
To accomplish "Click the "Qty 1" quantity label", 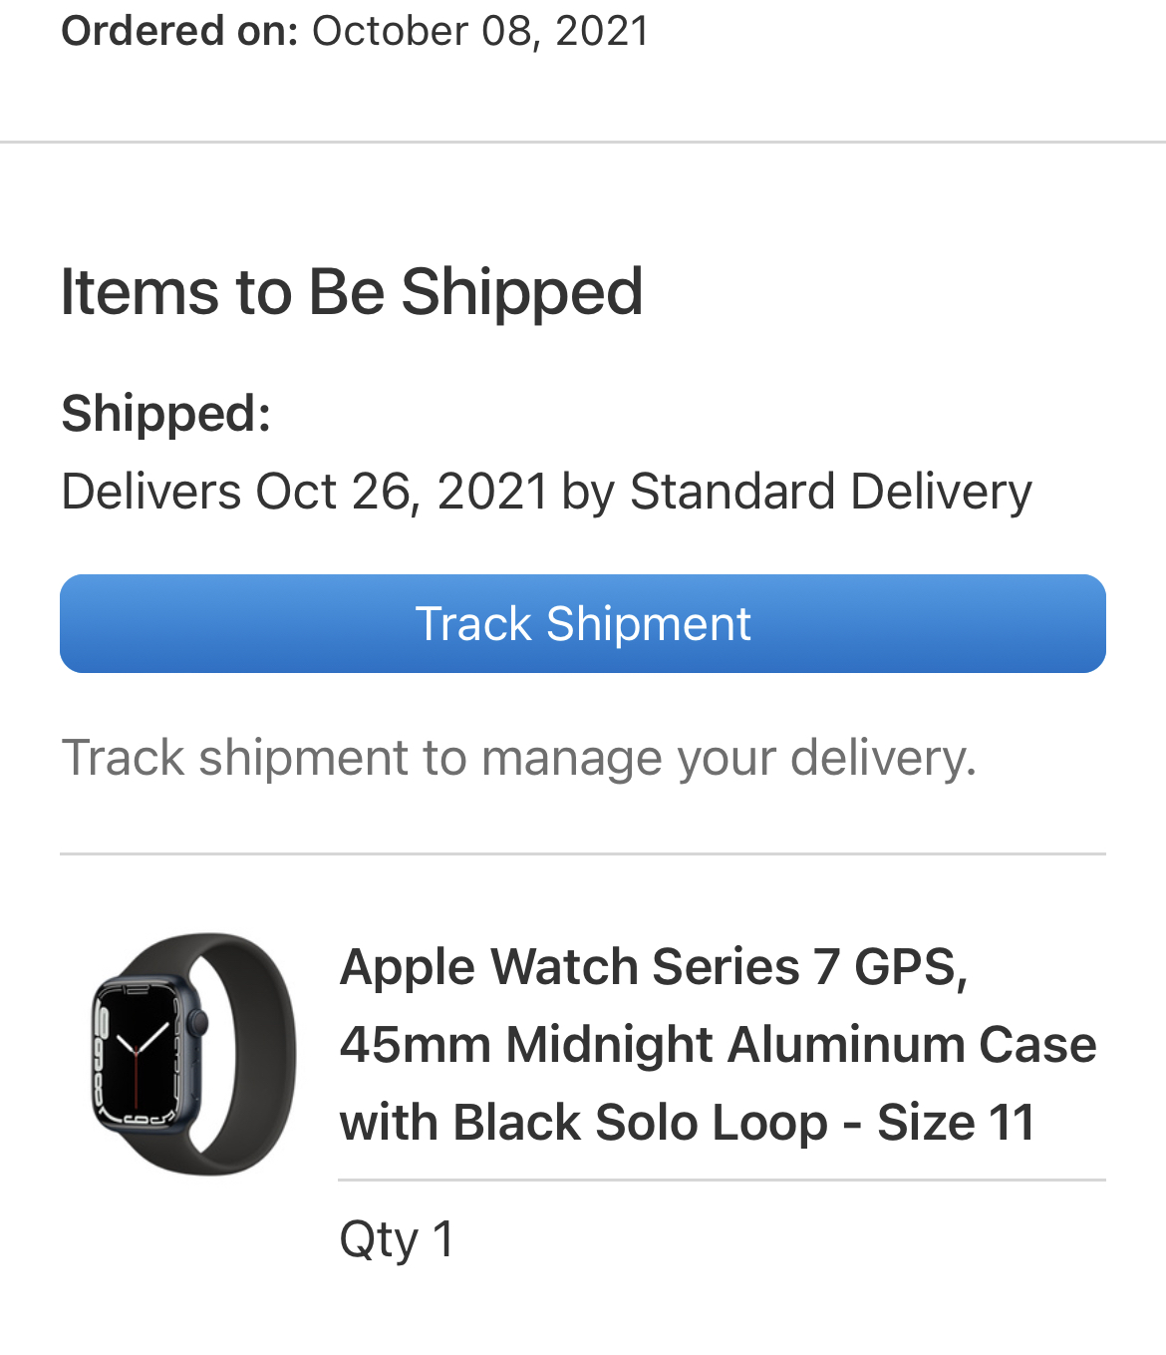I will (397, 1239).
